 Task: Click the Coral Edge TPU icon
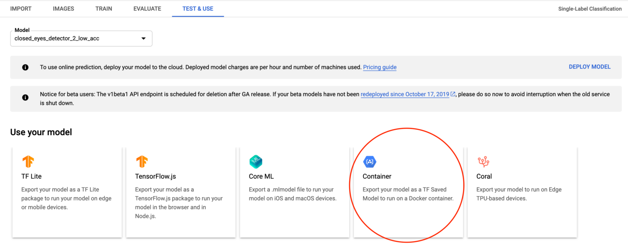pyautogui.click(x=483, y=162)
